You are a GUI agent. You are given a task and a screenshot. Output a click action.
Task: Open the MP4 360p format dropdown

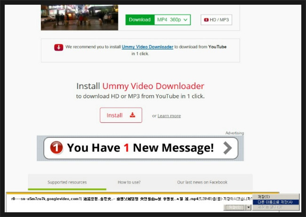[172, 20]
